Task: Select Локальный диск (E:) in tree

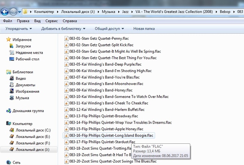Action: click(x=33, y=136)
